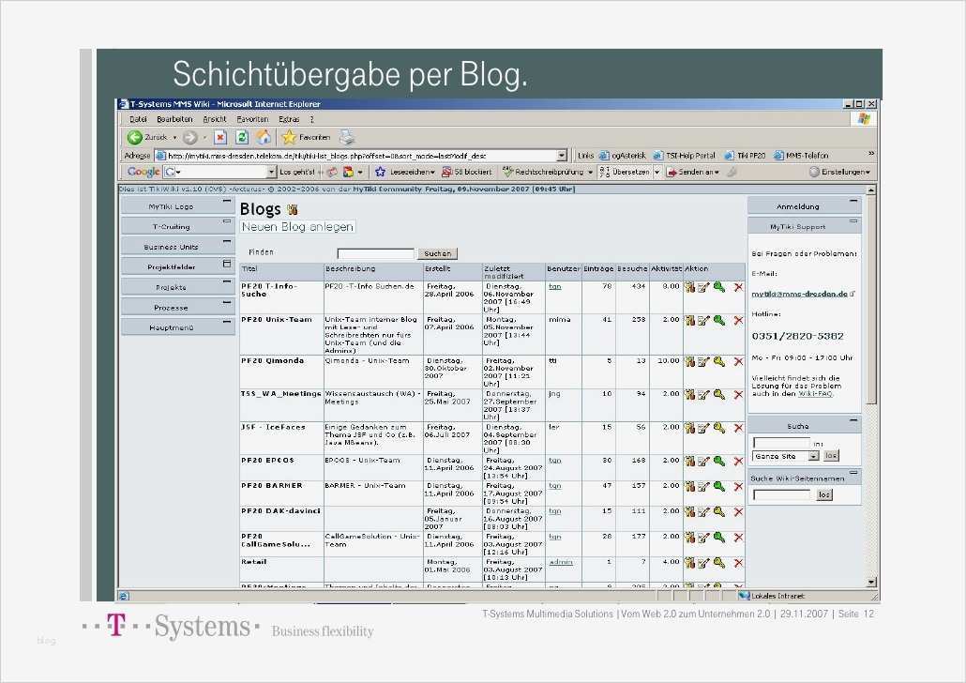This screenshot has width=966, height=683.
Task: Collapse the T-Cruiting sidebar module
Action: [227, 221]
